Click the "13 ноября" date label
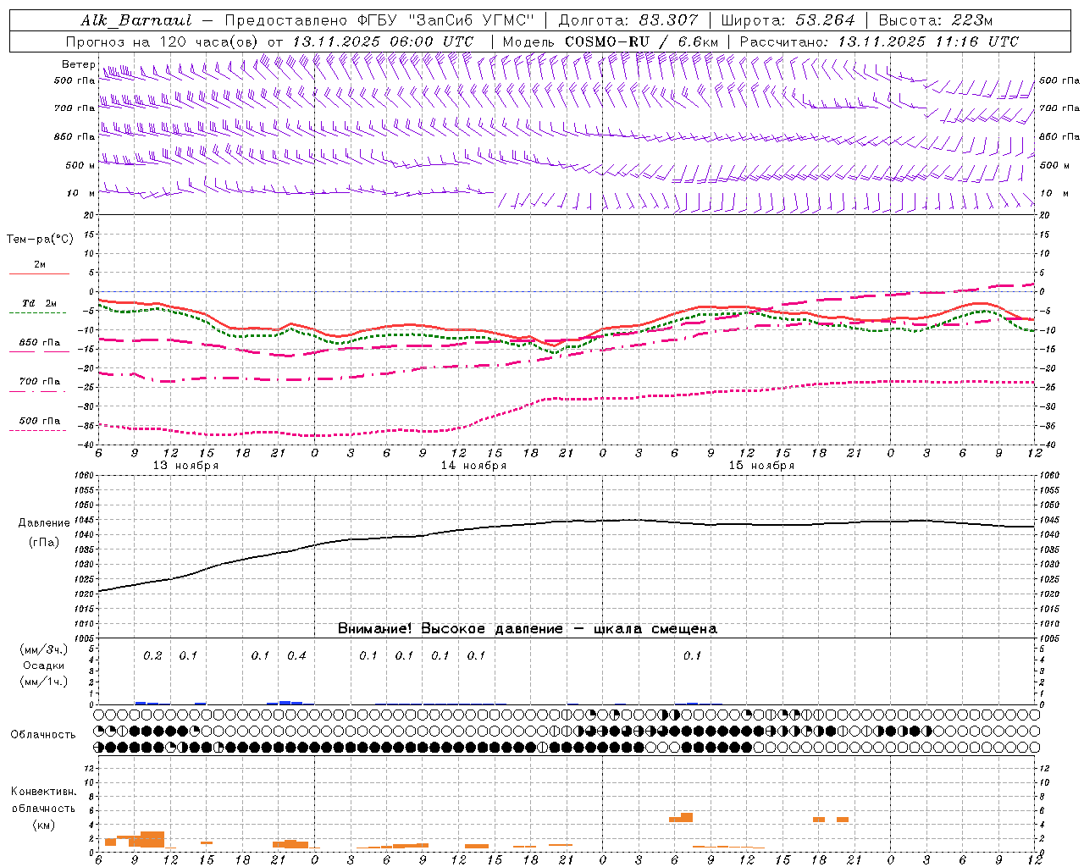Viewport: 1084px width, 867px height. pyautogui.click(x=185, y=466)
